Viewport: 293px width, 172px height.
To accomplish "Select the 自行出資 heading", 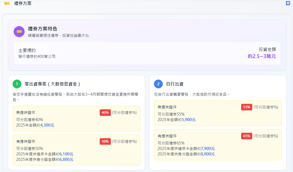I will coord(175,84).
